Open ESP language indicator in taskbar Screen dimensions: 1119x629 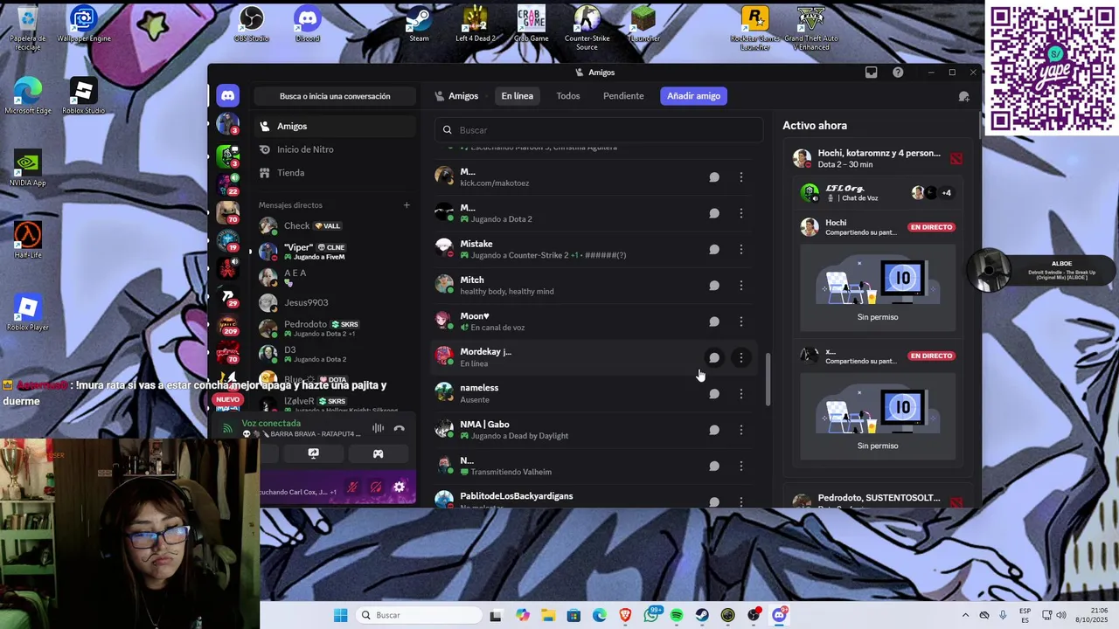[1025, 615]
